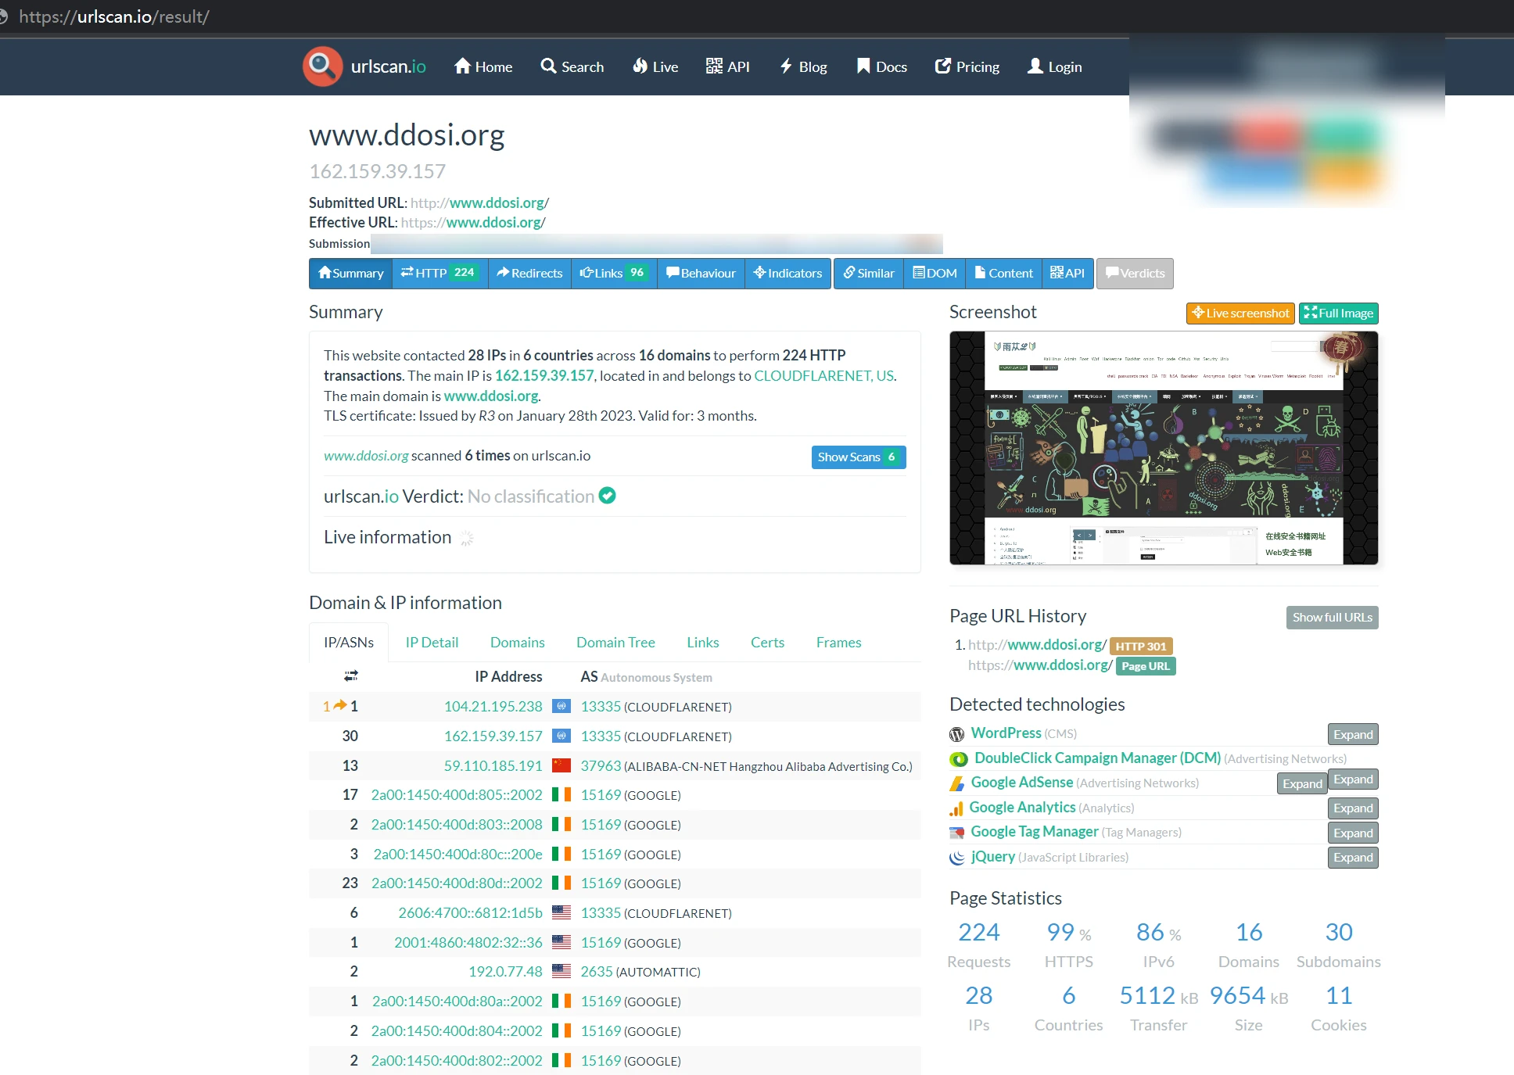Click the urlscan.io magnifier logo
The height and width of the screenshot is (1075, 1514).
click(322, 66)
